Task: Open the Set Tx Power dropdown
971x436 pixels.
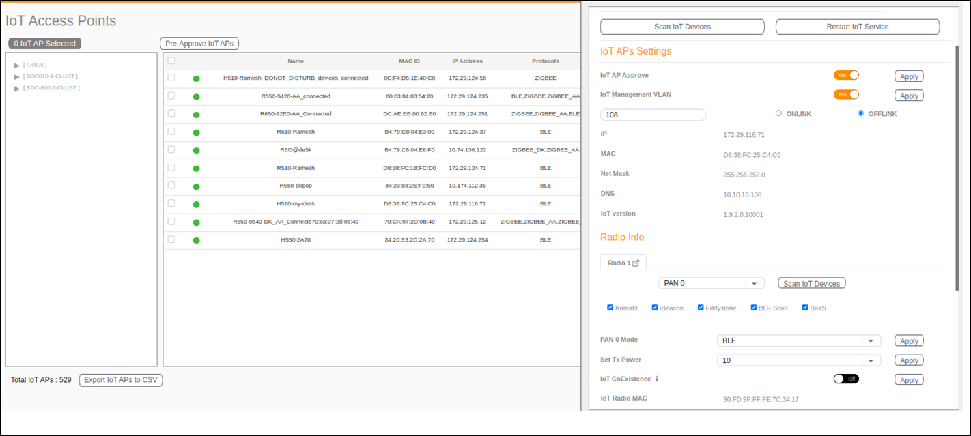Action: 799,360
